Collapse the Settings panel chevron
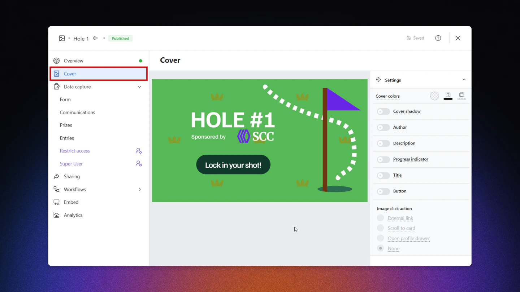Image resolution: width=520 pixels, height=292 pixels. [x=464, y=80]
